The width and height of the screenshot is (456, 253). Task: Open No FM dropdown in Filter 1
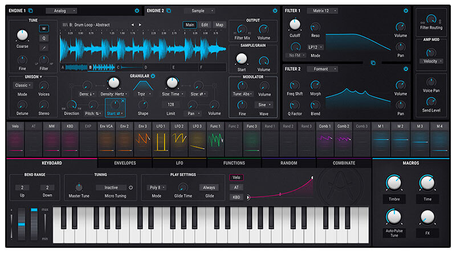[x=296, y=55]
